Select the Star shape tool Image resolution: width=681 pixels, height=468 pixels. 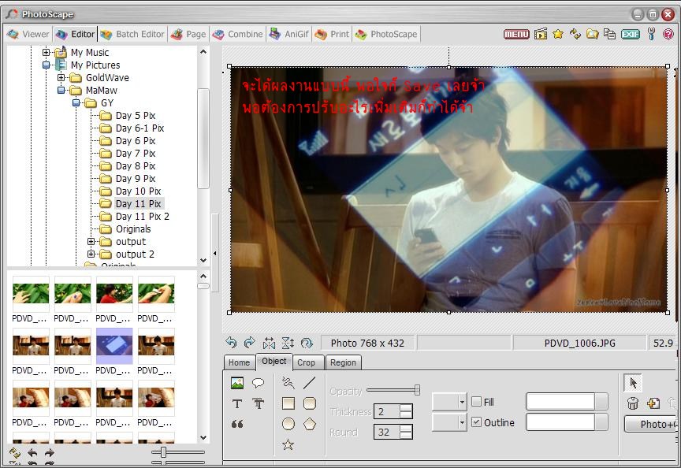288,444
